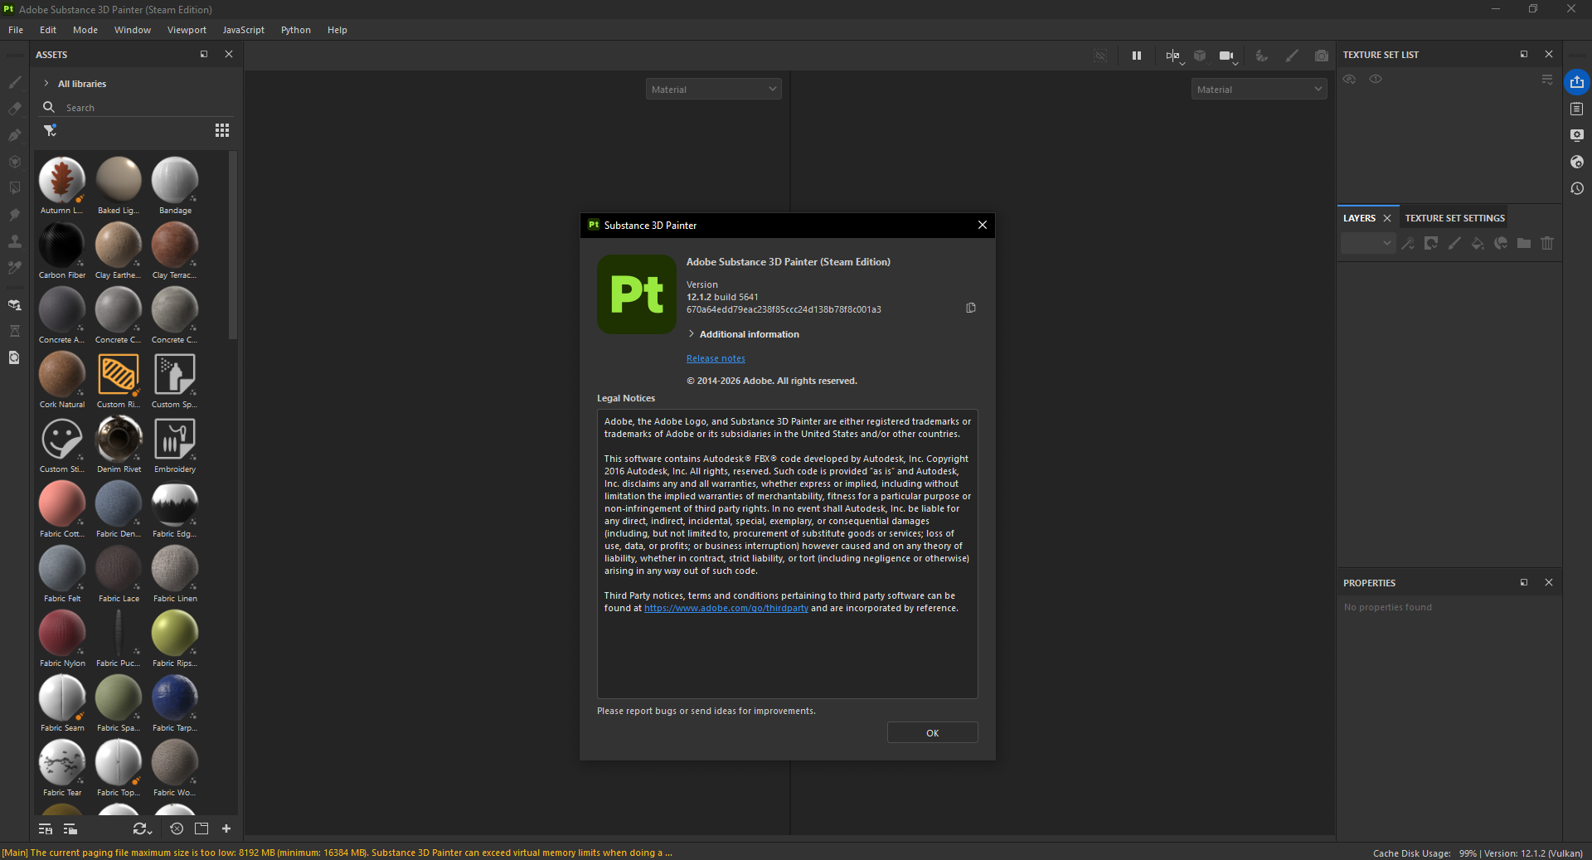Viewport: 1592px width, 860px height.
Task: Open the Edit menu
Action: pos(48,30)
